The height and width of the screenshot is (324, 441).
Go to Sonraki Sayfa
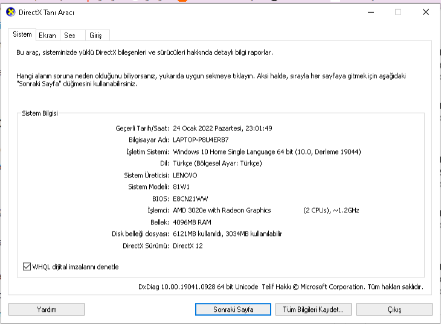tap(233, 310)
